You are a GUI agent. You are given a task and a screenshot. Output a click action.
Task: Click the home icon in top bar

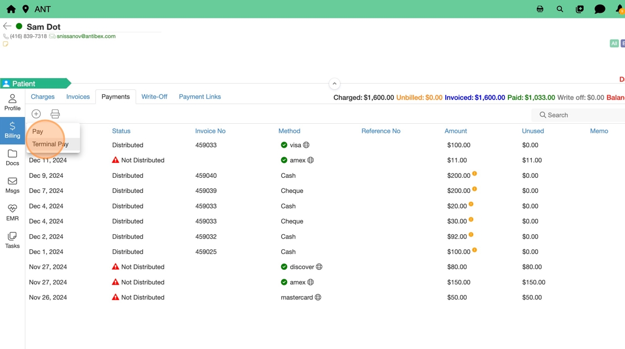point(11,9)
